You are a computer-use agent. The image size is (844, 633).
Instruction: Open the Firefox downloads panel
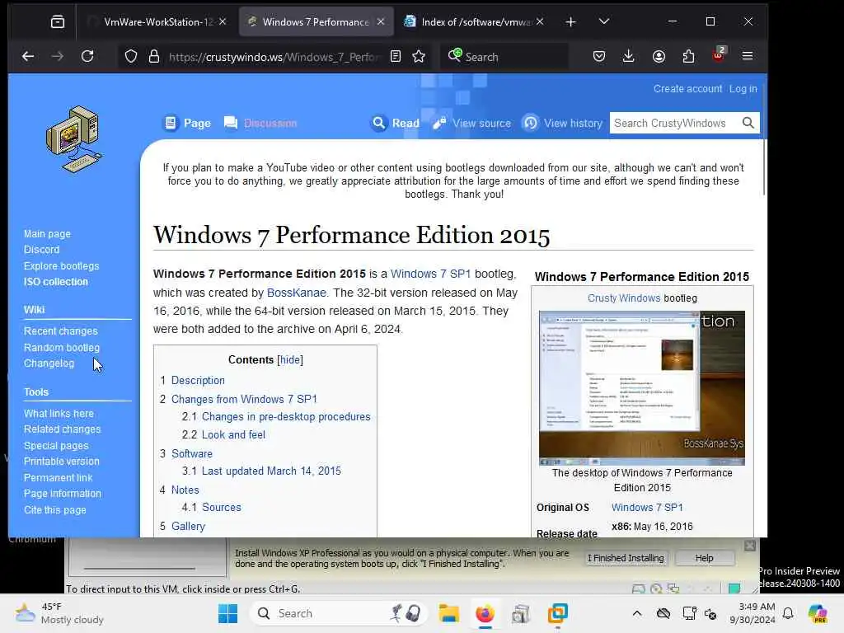pos(629,57)
